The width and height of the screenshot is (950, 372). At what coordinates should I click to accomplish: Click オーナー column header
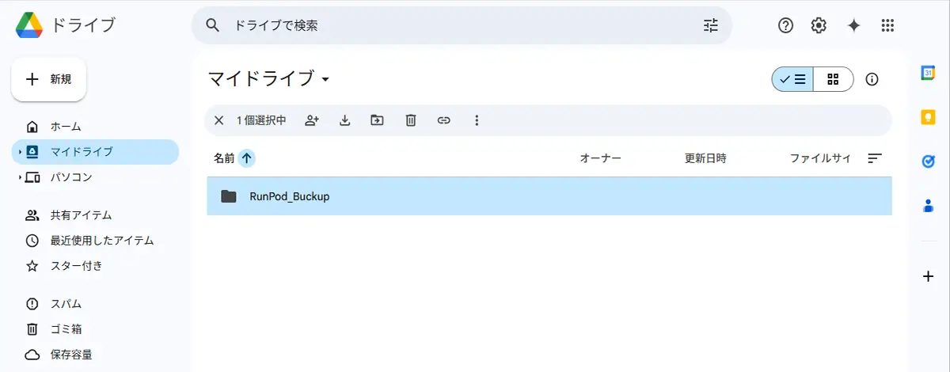[600, 158]
